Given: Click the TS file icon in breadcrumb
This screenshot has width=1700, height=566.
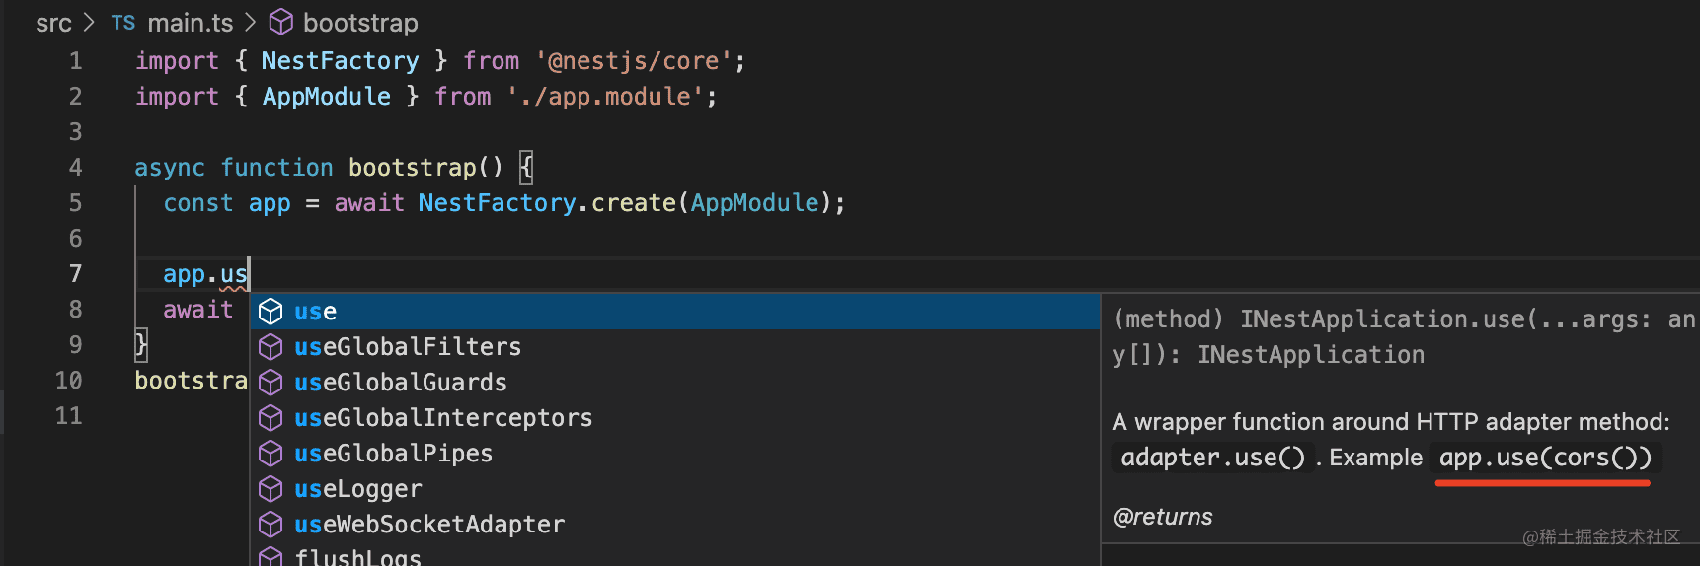Looking at the screenshot, I should coord(123,23).
